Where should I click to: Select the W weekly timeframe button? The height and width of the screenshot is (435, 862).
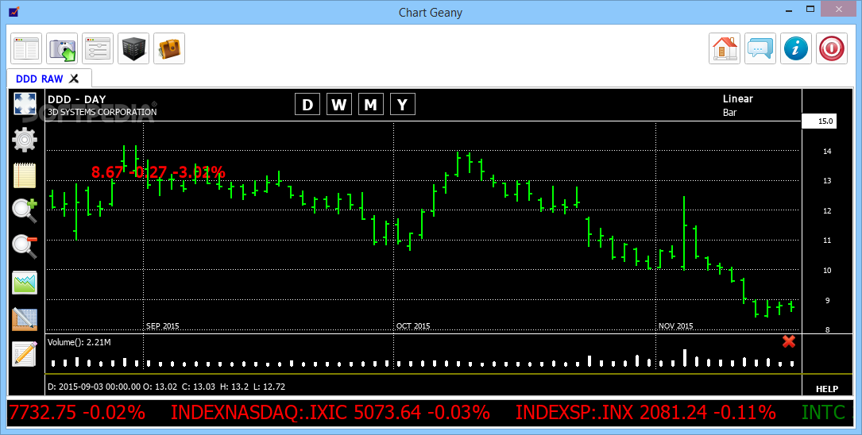click(339, 104)
